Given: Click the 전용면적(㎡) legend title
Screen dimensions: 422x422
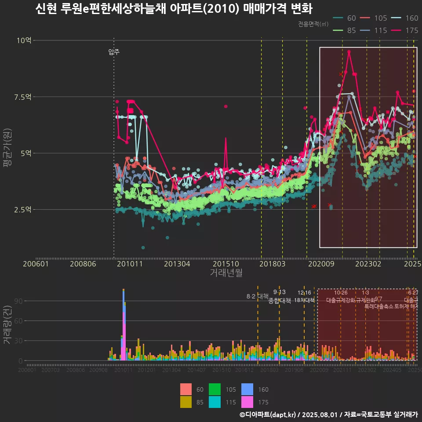Looking at the screenshot, I should (x=313, y=24).
